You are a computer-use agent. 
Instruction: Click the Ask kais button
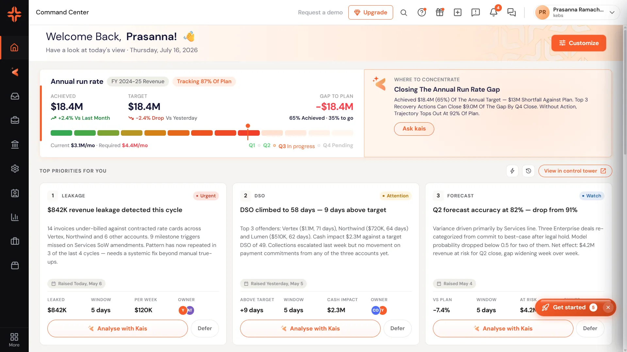click(414, 129)
